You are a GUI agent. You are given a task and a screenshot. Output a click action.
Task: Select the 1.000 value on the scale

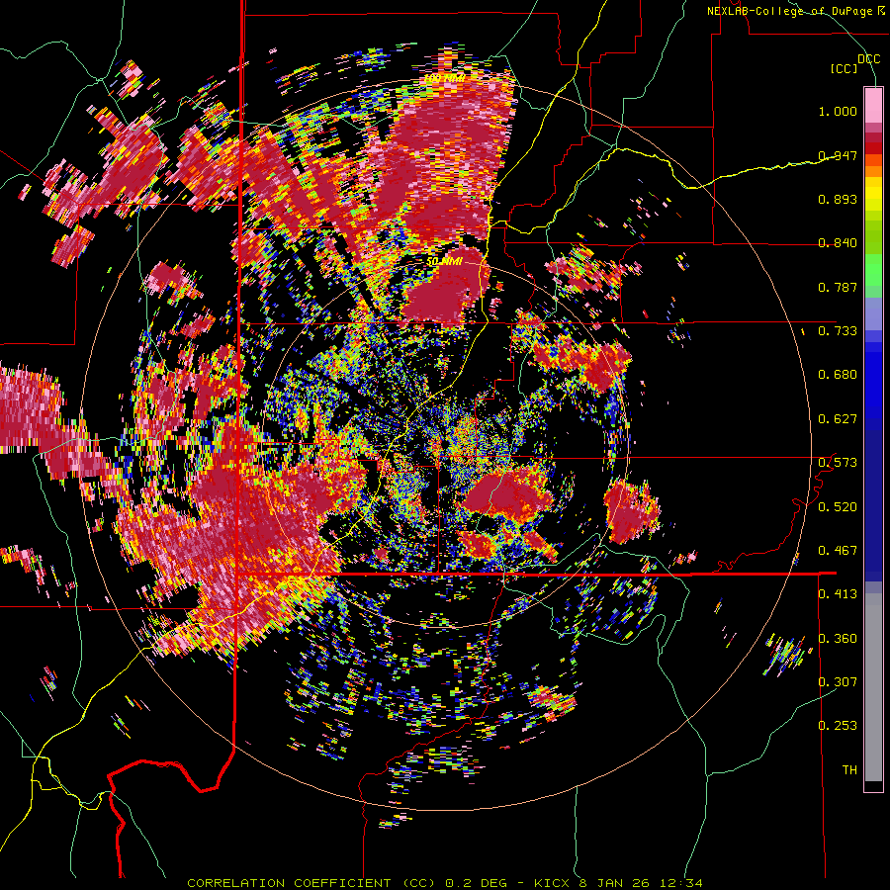(838, 111)
